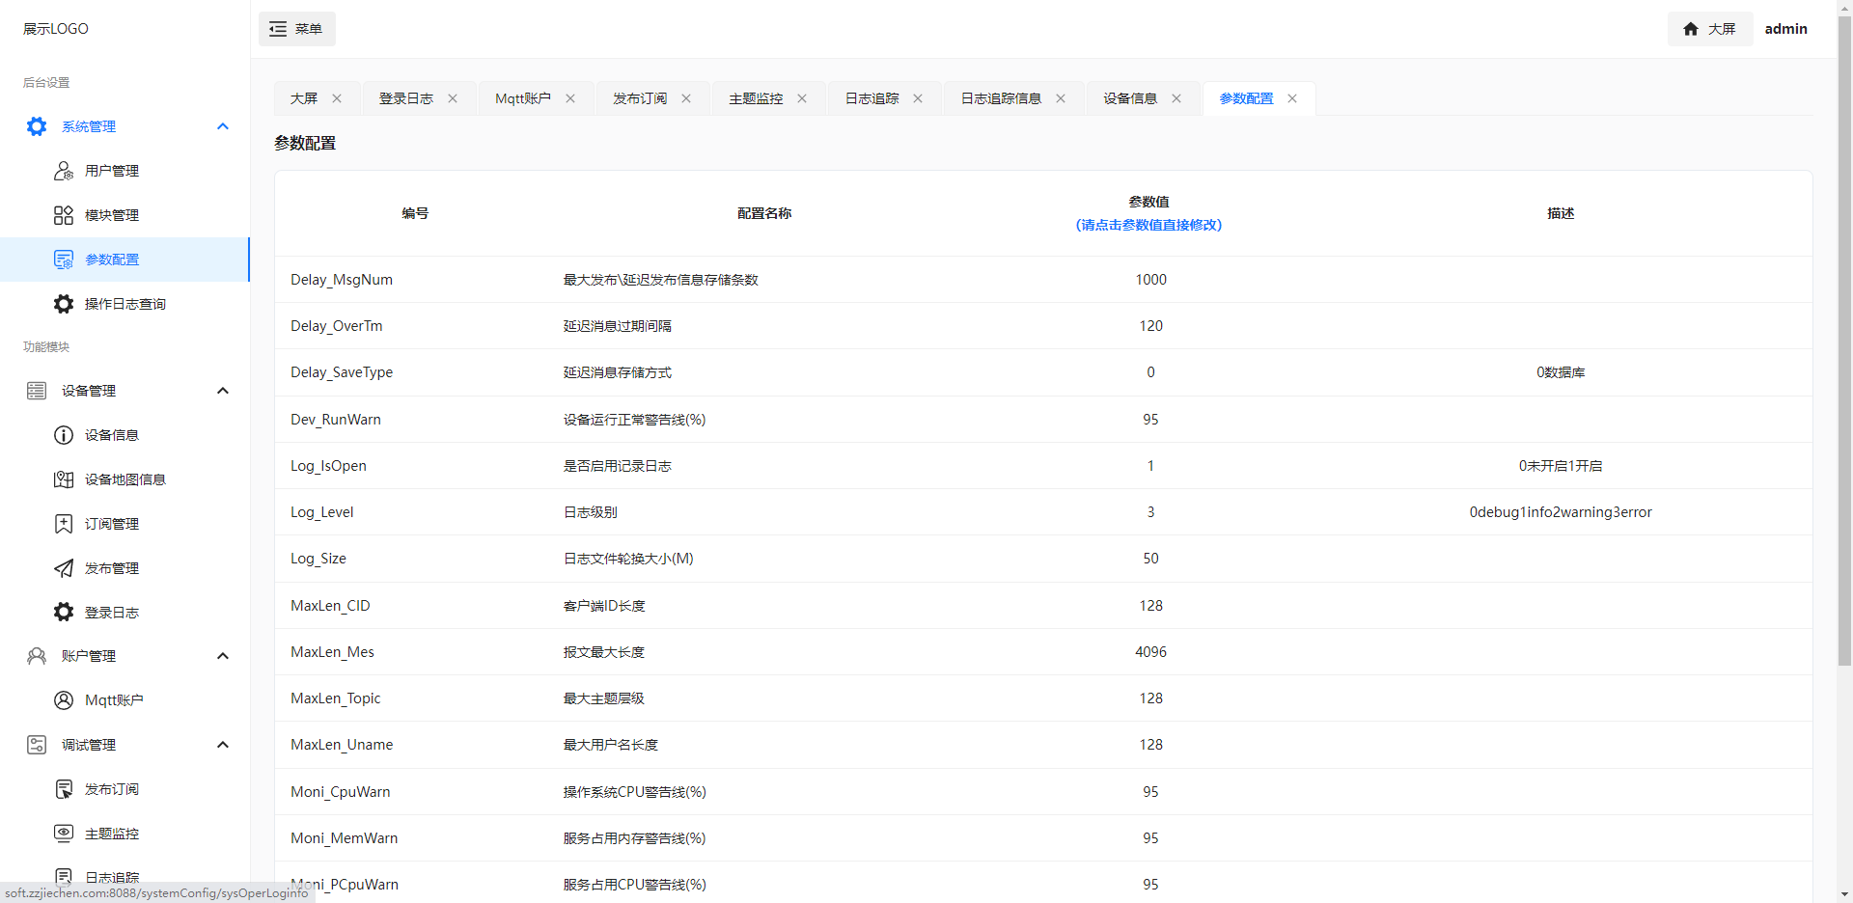Collapse the 账户管理 menu group
Viewport: 1853px width, 903px height.
click(223, 656)
